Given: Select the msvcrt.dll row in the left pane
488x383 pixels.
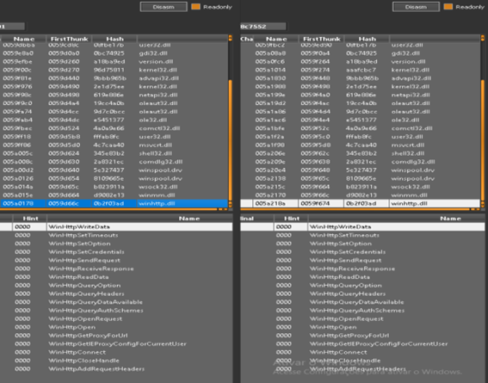Looking at the screenshot, I should (x=114, y=145).
